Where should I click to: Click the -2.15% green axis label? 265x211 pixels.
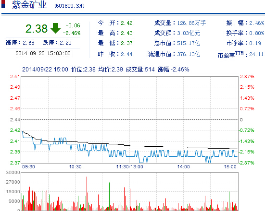[x=246, y=152]
